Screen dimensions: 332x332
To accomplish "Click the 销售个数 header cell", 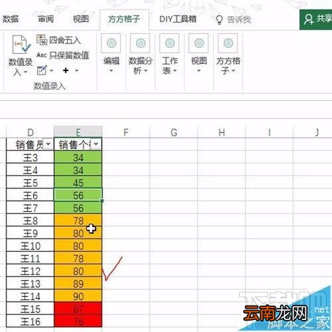I will tap(78, 145).
